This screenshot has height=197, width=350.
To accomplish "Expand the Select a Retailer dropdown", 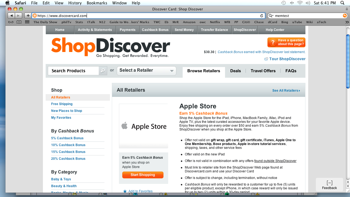I will [147, 71].
